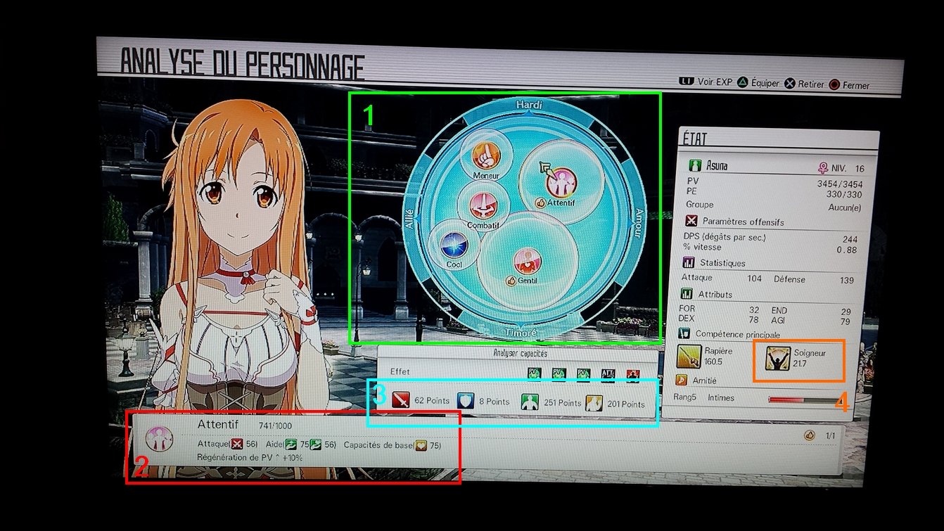
Task: Select the Combatif personality bubble
Action: tap(483, 206)
